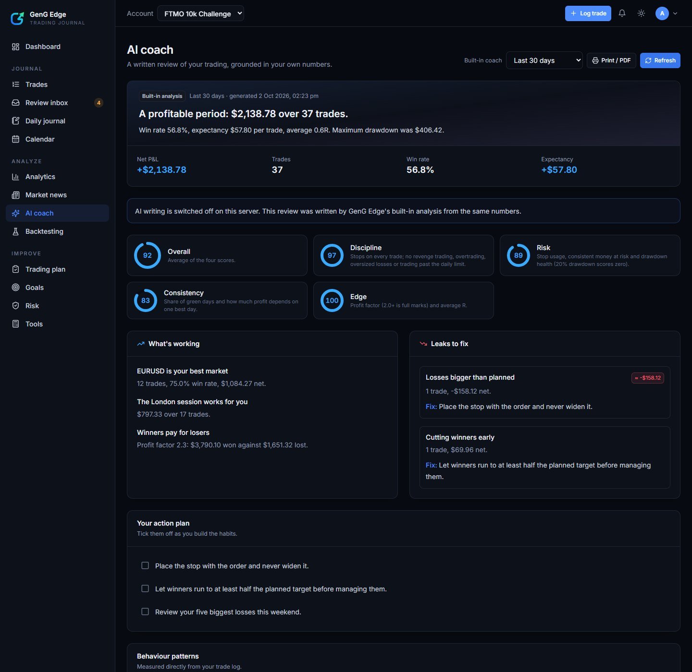Click the Calendar icon in sidebar
Viewport: 692px width, 672px height.
15,139
